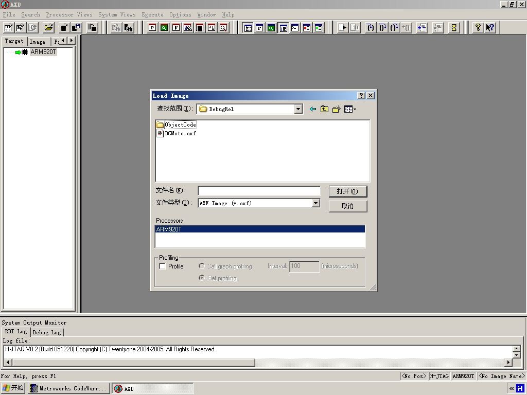Select the ObjectCode folder
The height and width of the screenshot is (395, 527).
(177, 124)
